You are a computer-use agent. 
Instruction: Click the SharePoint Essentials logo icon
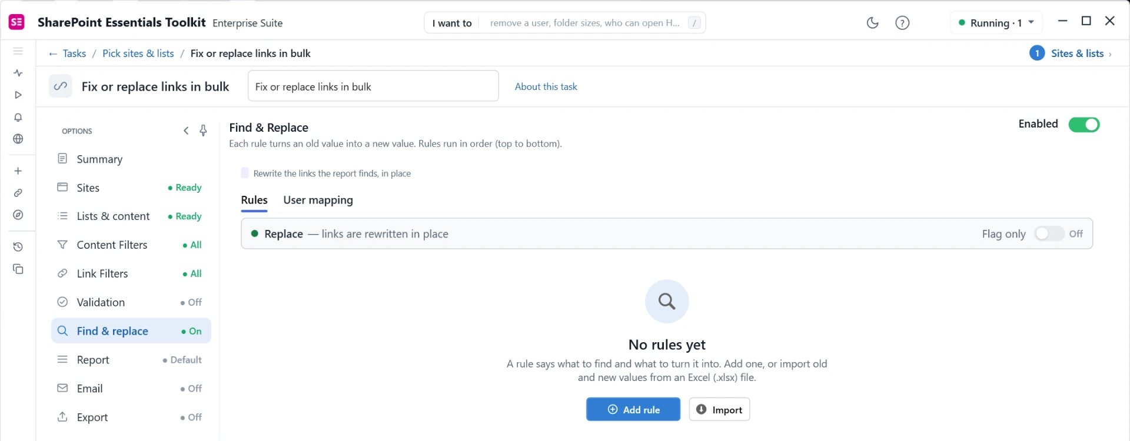pyautogui.click(x=16, y=22)
